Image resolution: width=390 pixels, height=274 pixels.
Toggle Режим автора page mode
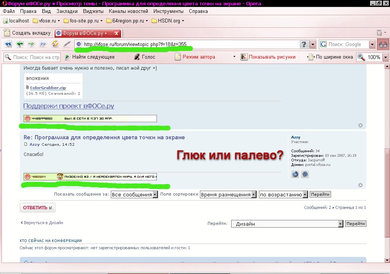tap(194, 57)
